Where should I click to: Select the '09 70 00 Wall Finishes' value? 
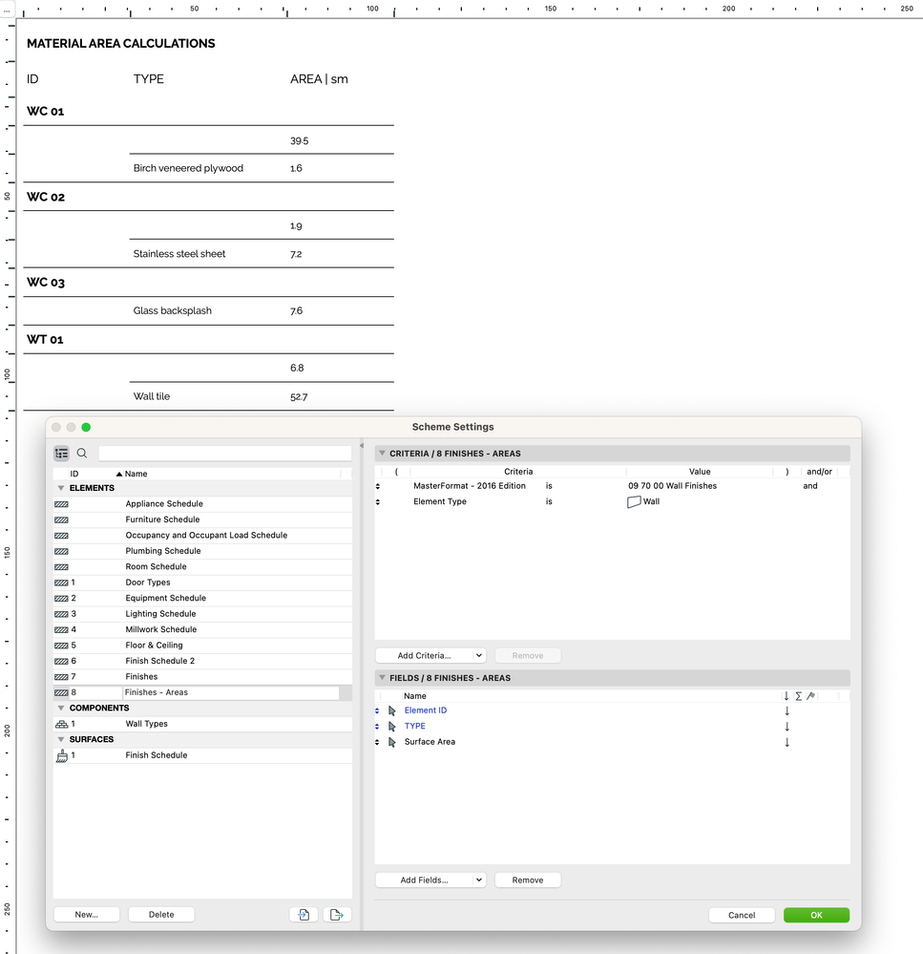click(672, 486)
